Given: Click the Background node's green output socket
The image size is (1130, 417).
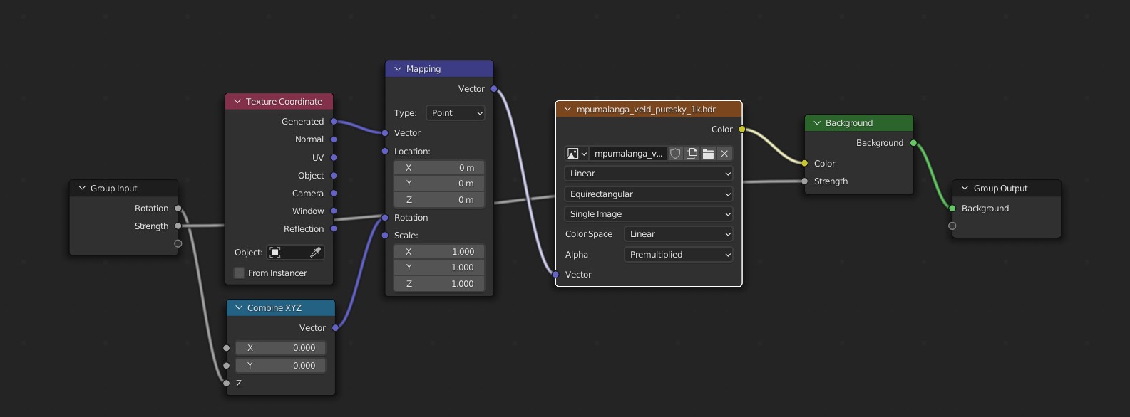Looking at the screenshot, I should [x=913, y=143].
